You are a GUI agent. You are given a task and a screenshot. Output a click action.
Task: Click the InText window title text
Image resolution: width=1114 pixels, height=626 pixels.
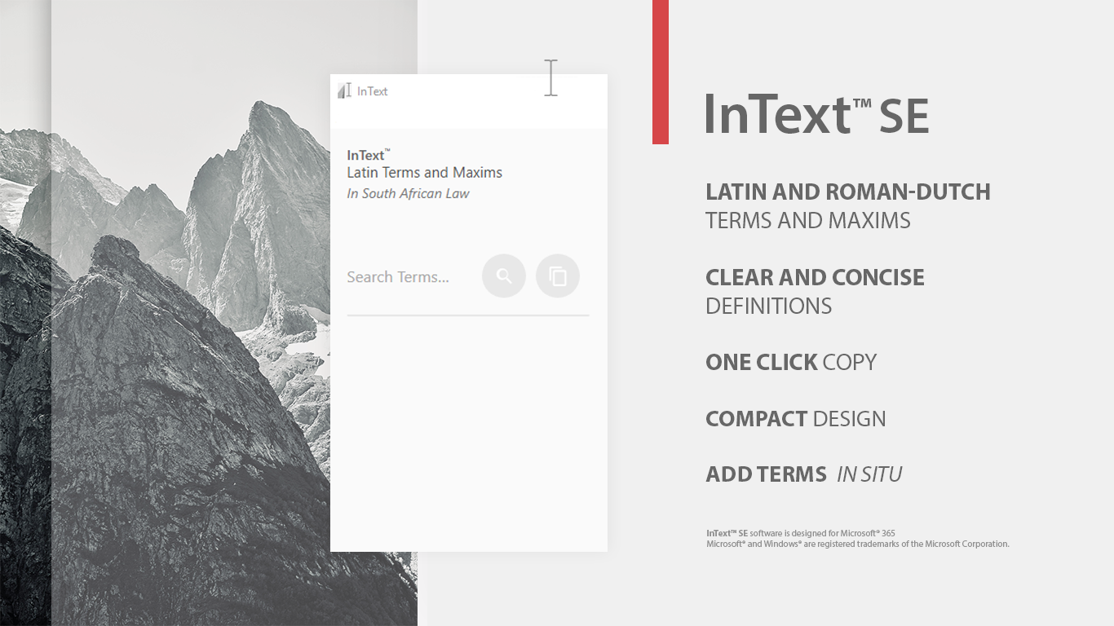[x=373, y=91]
